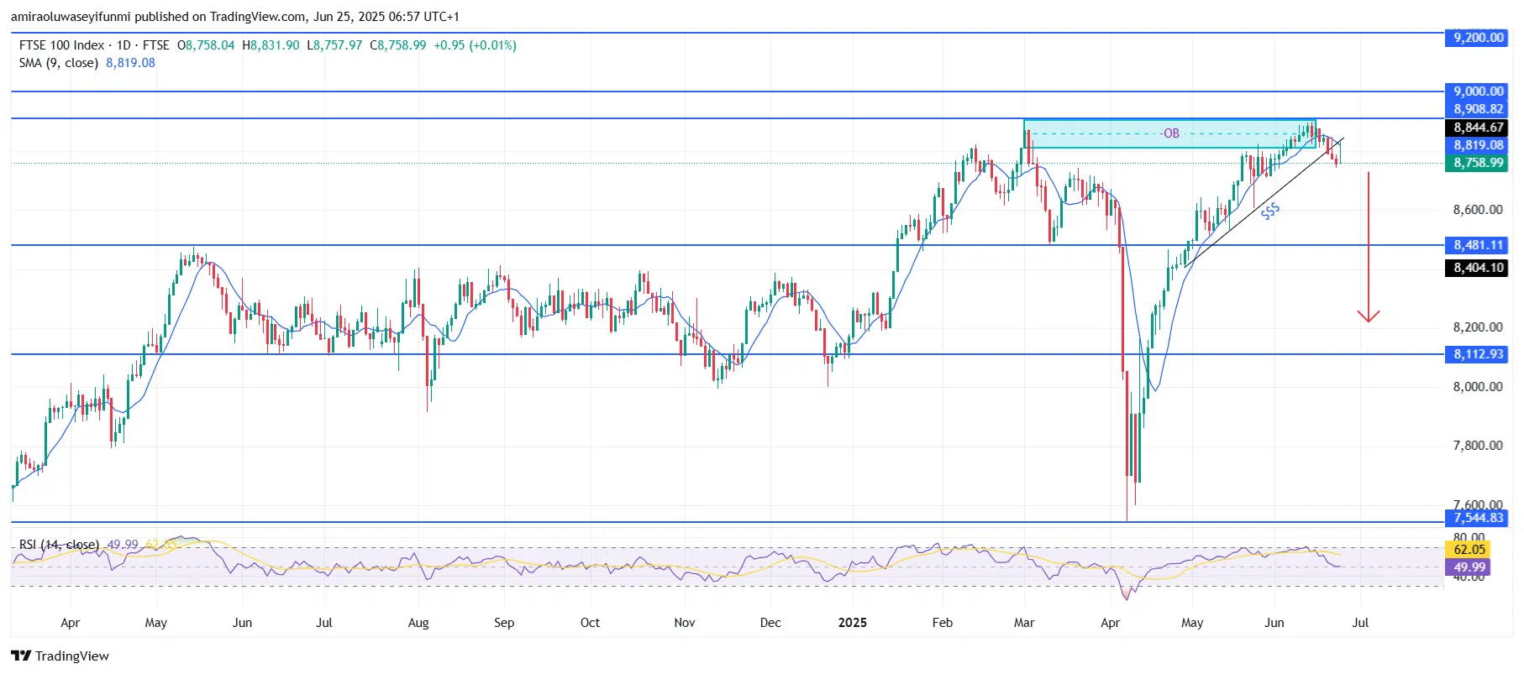The height and width of the screenshot is (674, 1524).
Task: Click the black 8,844.67 price tag
Action: [1478, 128]
